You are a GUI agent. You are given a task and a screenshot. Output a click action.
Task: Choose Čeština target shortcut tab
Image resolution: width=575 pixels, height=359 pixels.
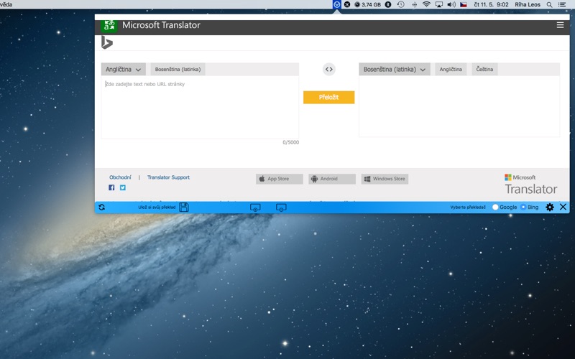click(x=484, y=69)
